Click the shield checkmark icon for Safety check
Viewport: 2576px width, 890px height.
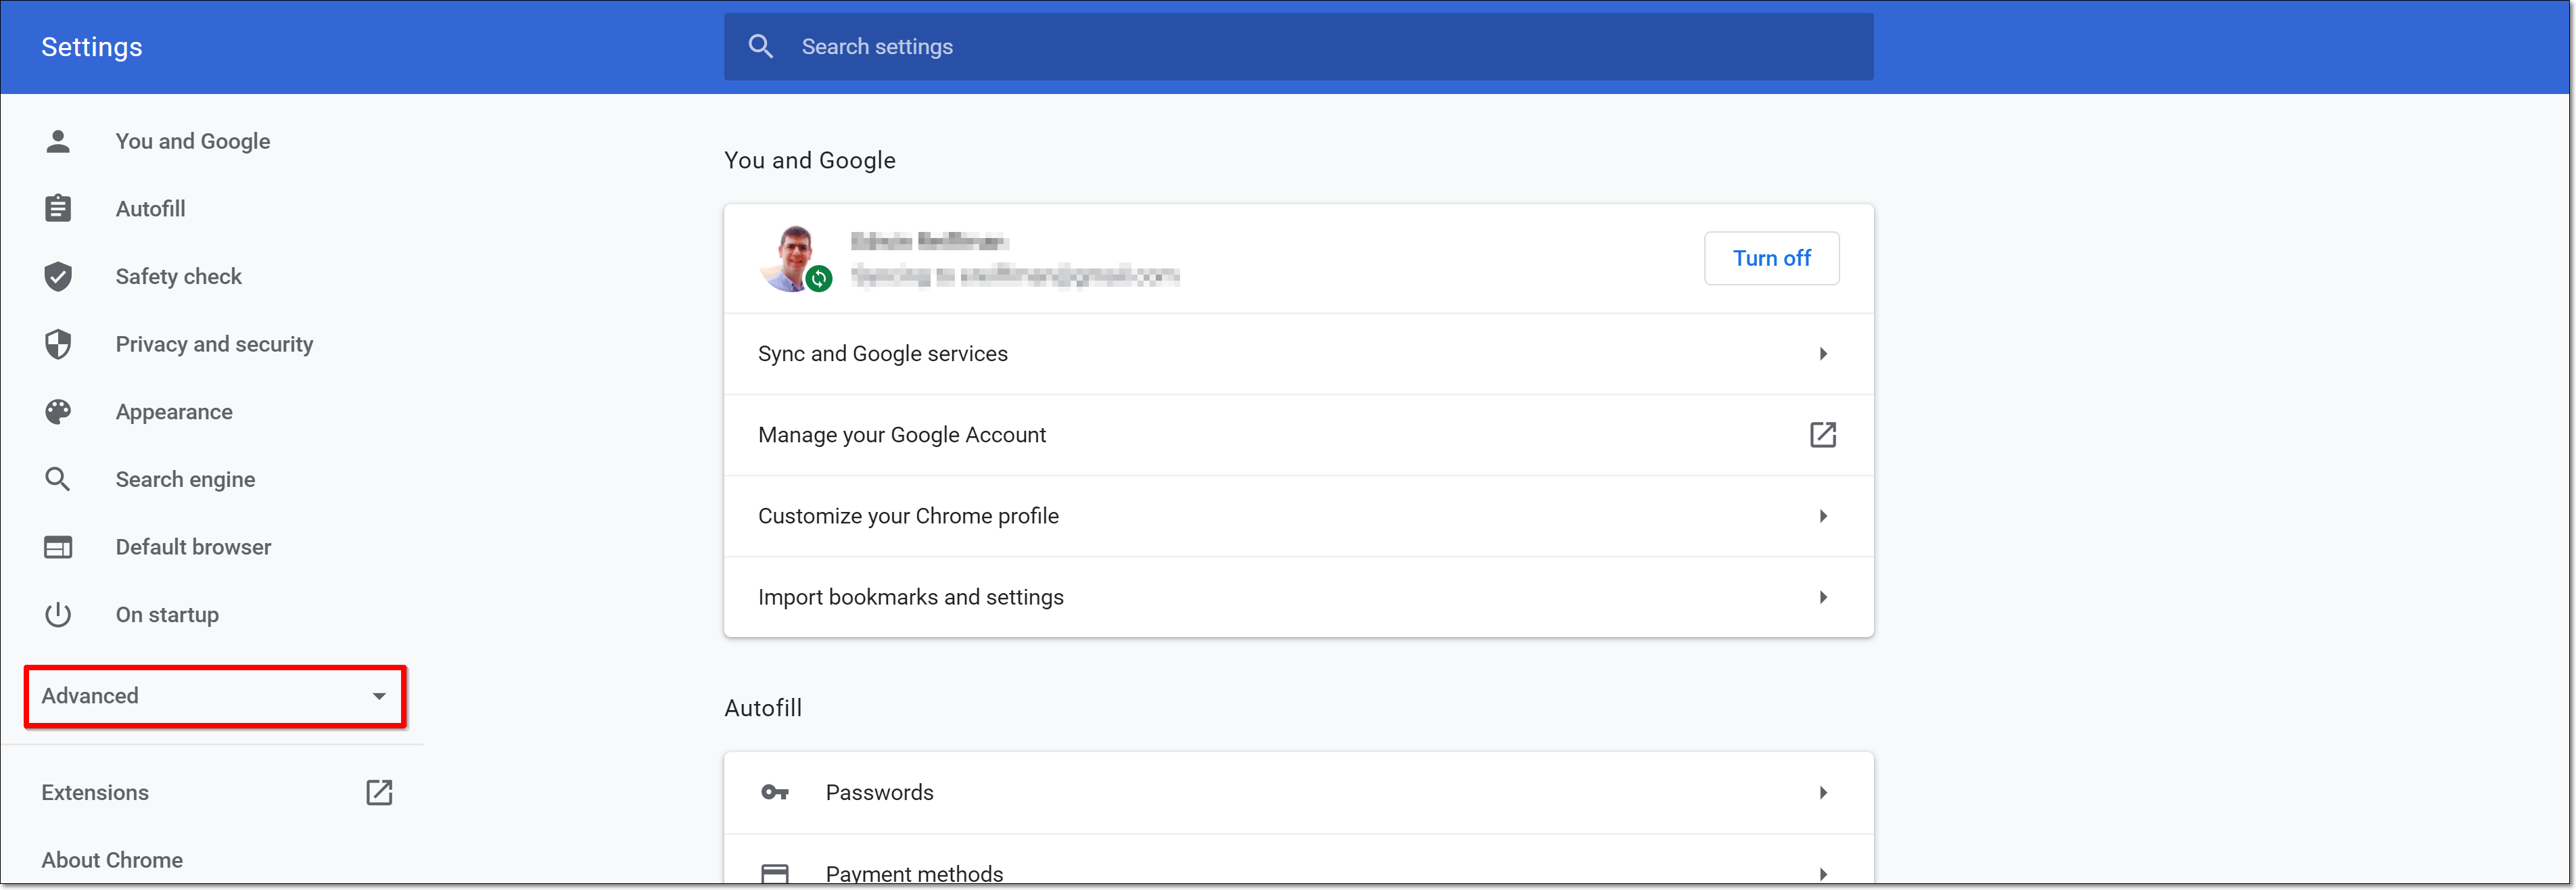pos(58,276)
